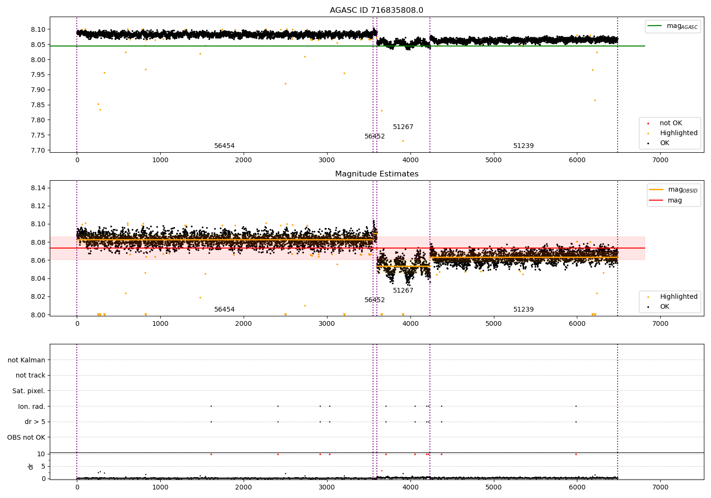Click observation label 51239 in Magnitude Estimates plot

click(x=523, y=310)
